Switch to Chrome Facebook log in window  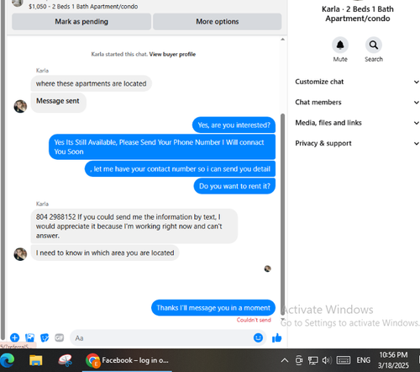128,360
